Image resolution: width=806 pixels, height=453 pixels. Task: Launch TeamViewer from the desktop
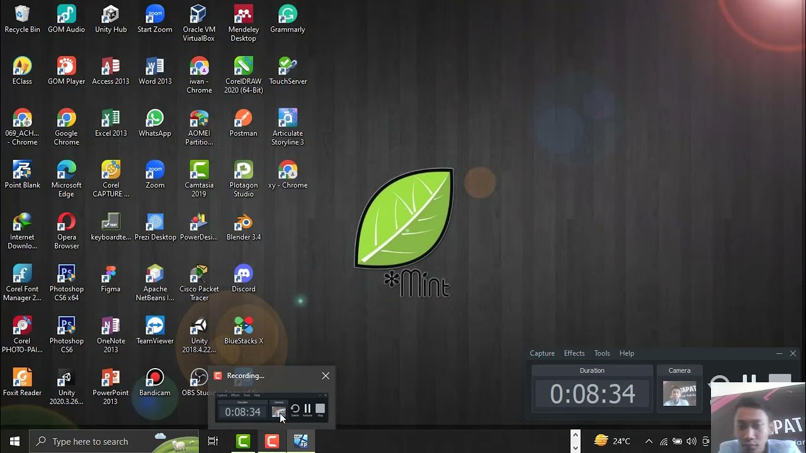(x=155, y=331)
